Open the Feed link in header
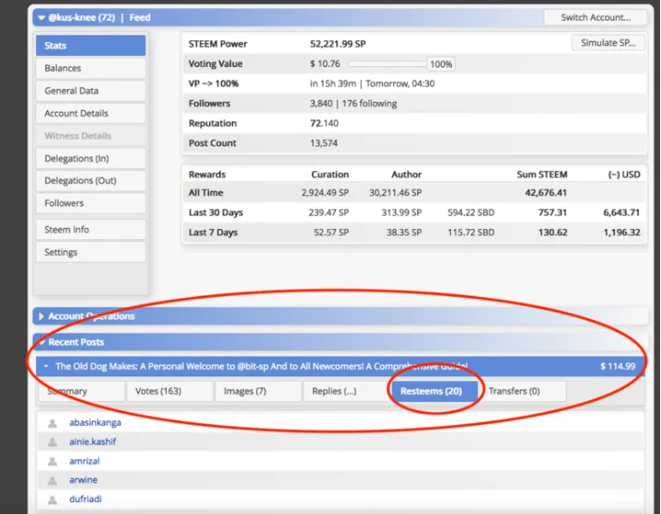Viewport: 661px width, 514px height. point(140,17)
